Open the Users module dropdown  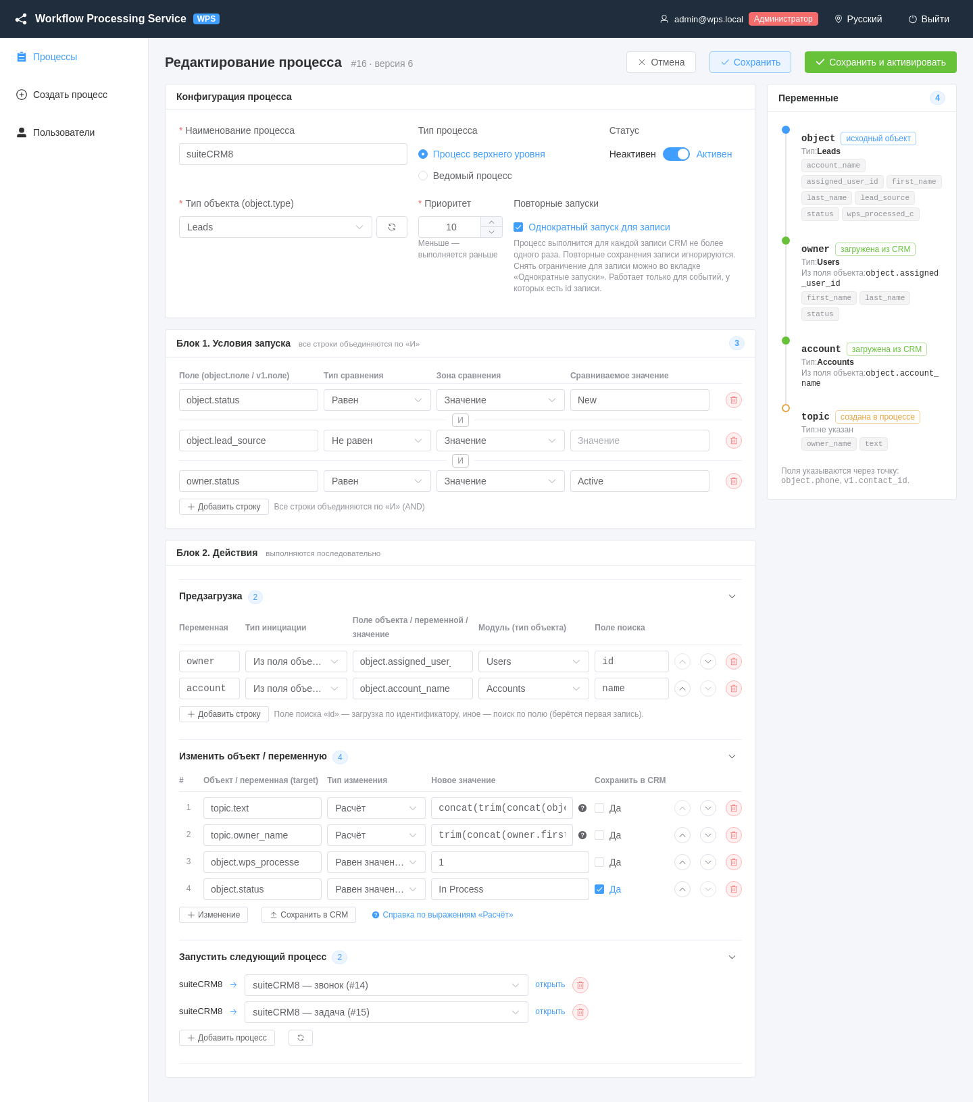coord(534,661)
